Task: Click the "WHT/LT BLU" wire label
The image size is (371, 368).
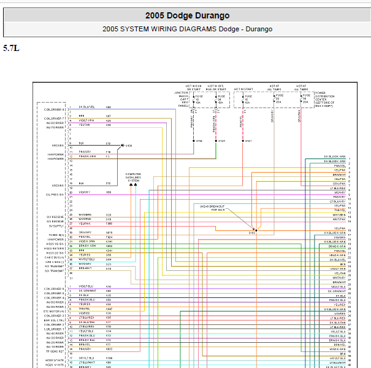Action: coord(86,259)
